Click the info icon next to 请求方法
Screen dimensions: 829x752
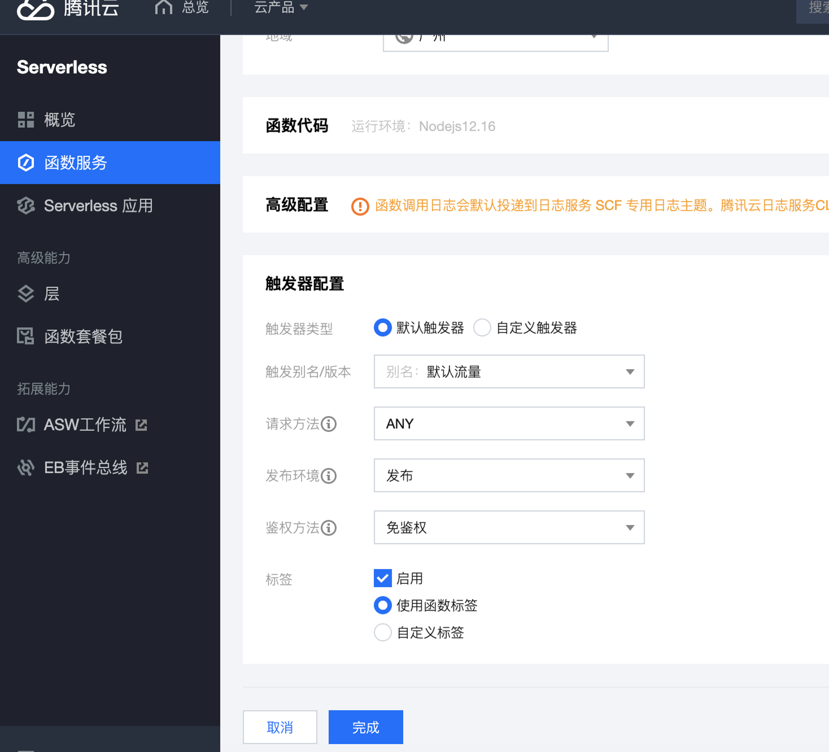click(329, 424)
